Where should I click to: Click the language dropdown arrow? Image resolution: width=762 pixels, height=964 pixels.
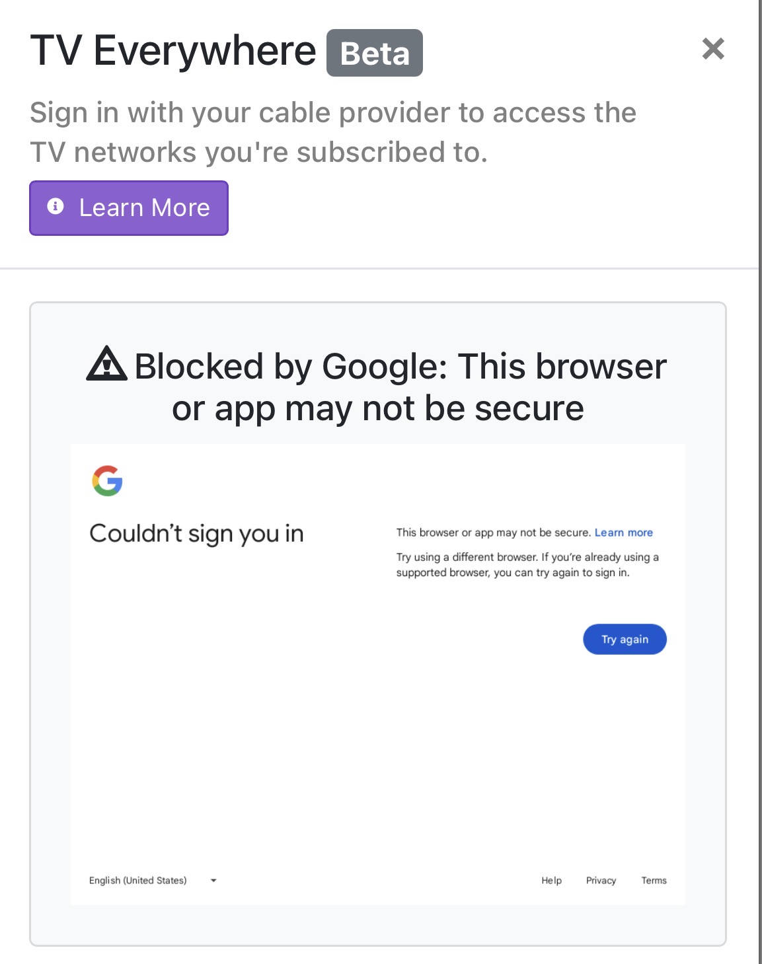(x=213, y=880)
